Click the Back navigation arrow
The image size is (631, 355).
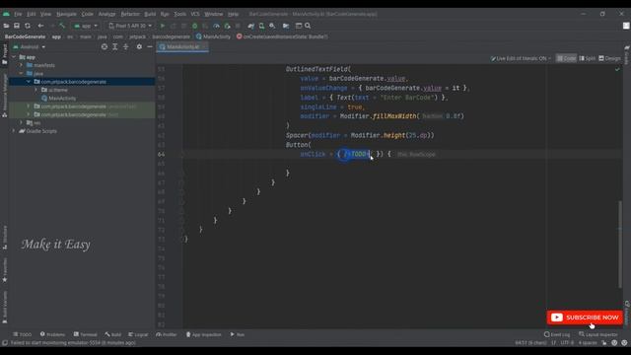[40, 26]
